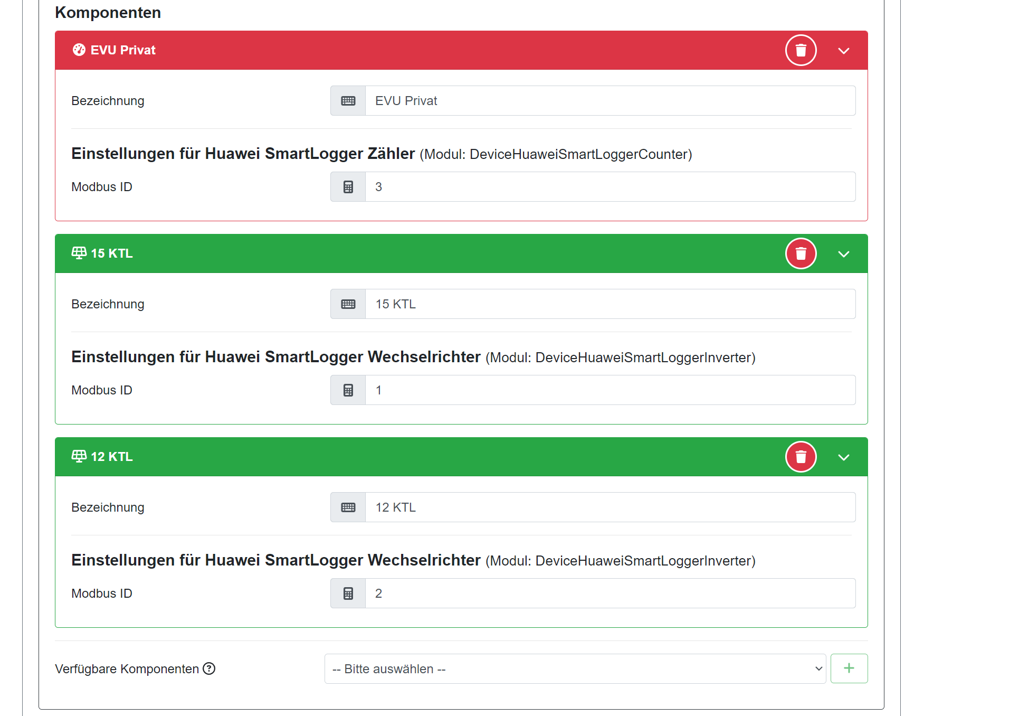This screenshot has height=716, width=1019.
Task: Click keyboard icon beside 15 KTL Bezeichnung
Action: 348,304
